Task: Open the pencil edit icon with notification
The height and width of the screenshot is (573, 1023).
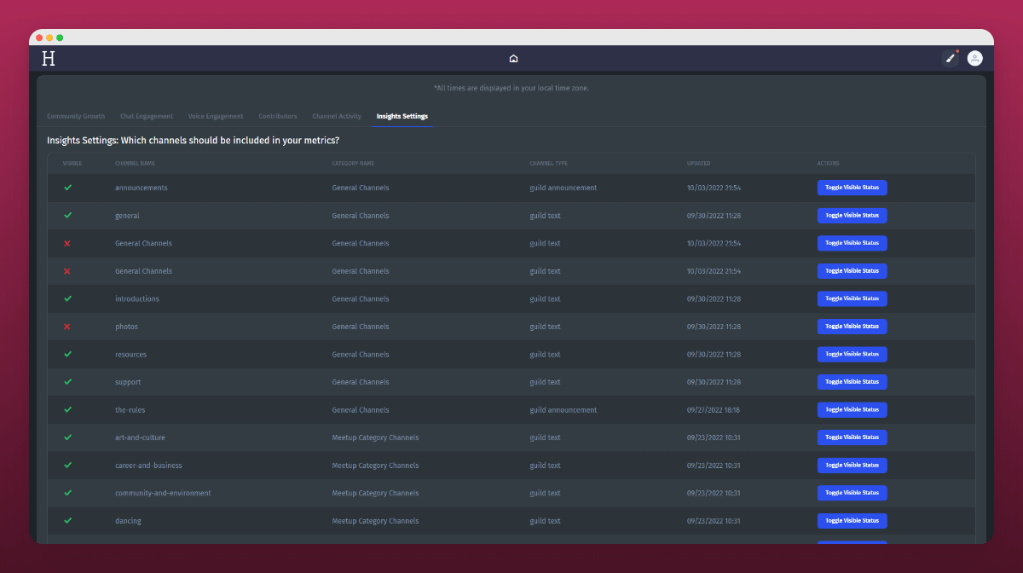Action: [950, 58]
